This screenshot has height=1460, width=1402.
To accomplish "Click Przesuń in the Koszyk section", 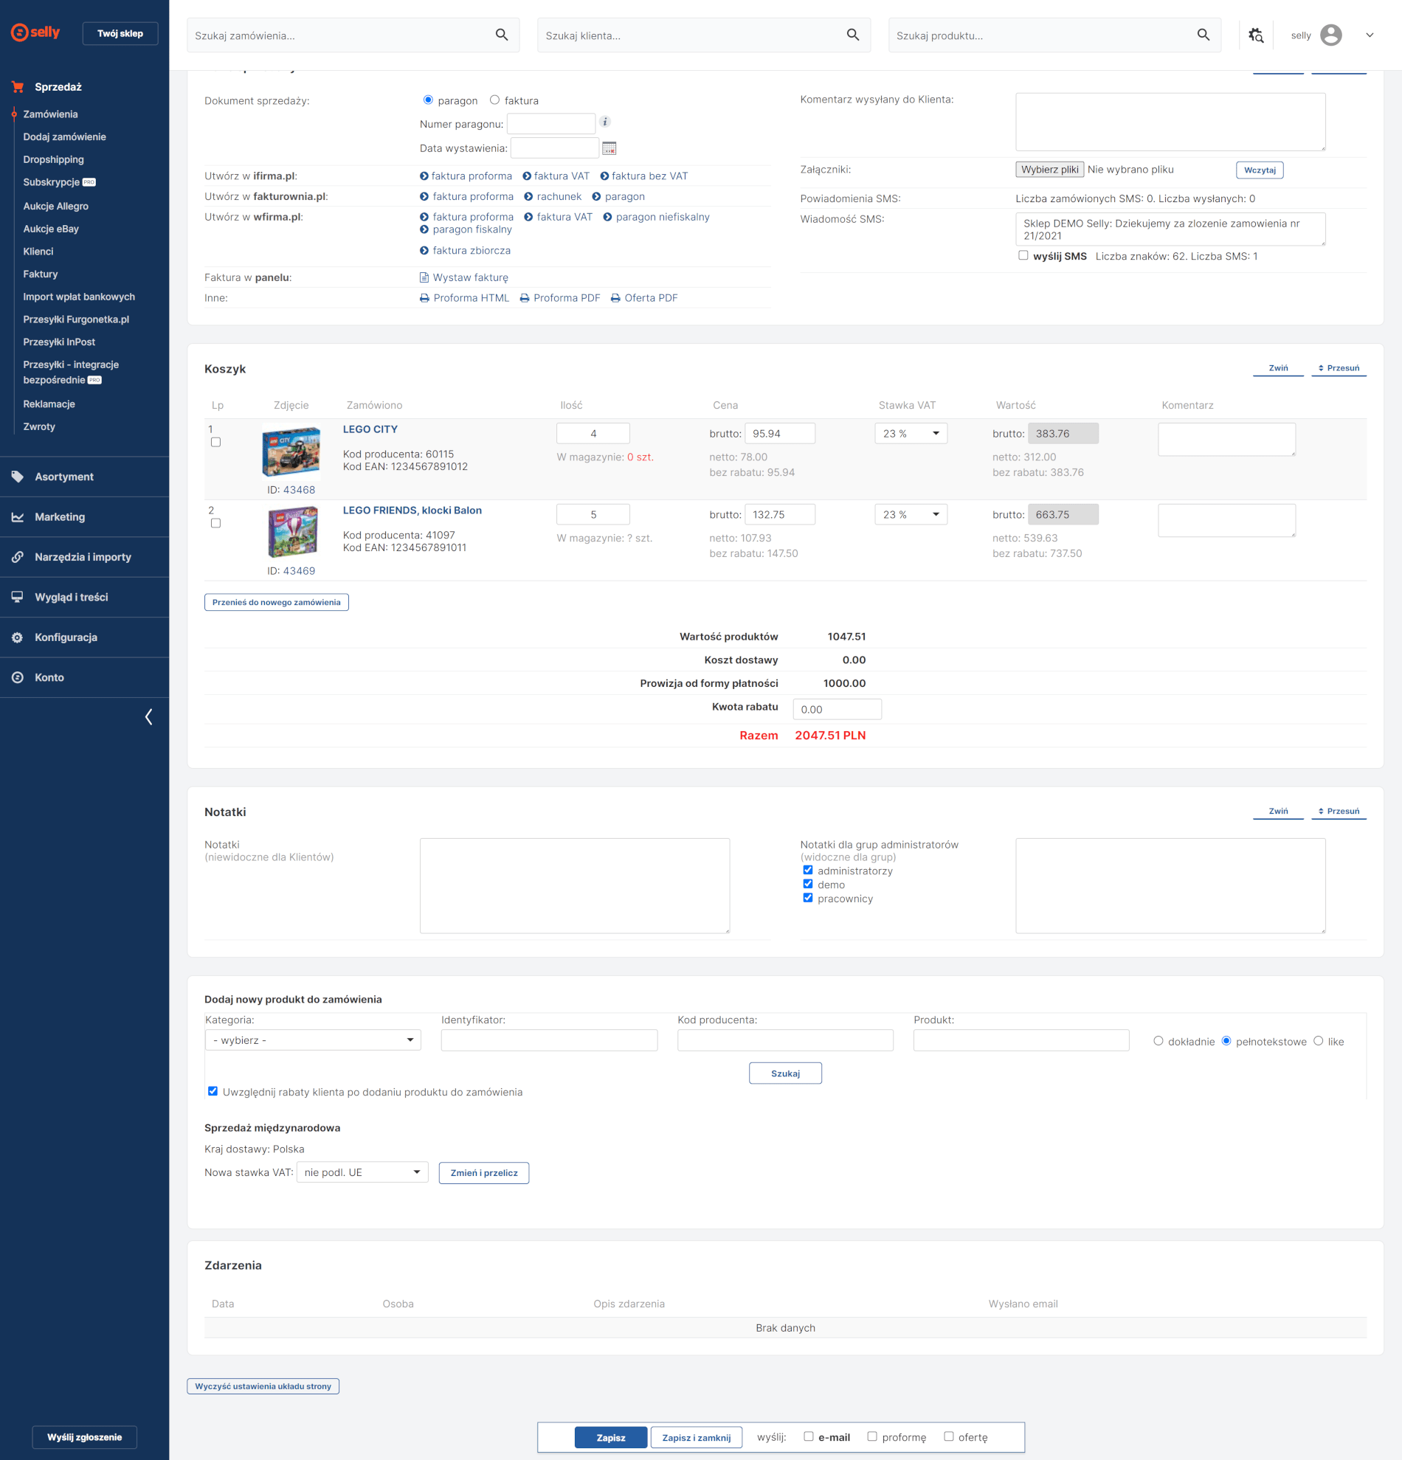I will 1339,368.
